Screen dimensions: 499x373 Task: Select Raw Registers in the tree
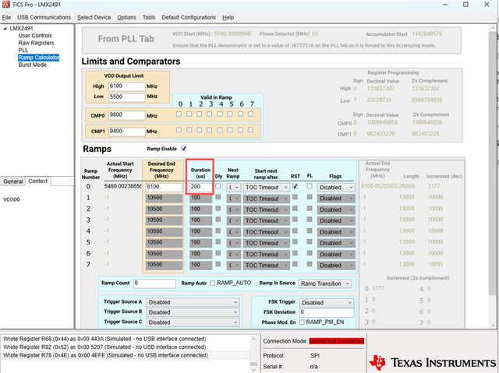[x=36, y=43]
